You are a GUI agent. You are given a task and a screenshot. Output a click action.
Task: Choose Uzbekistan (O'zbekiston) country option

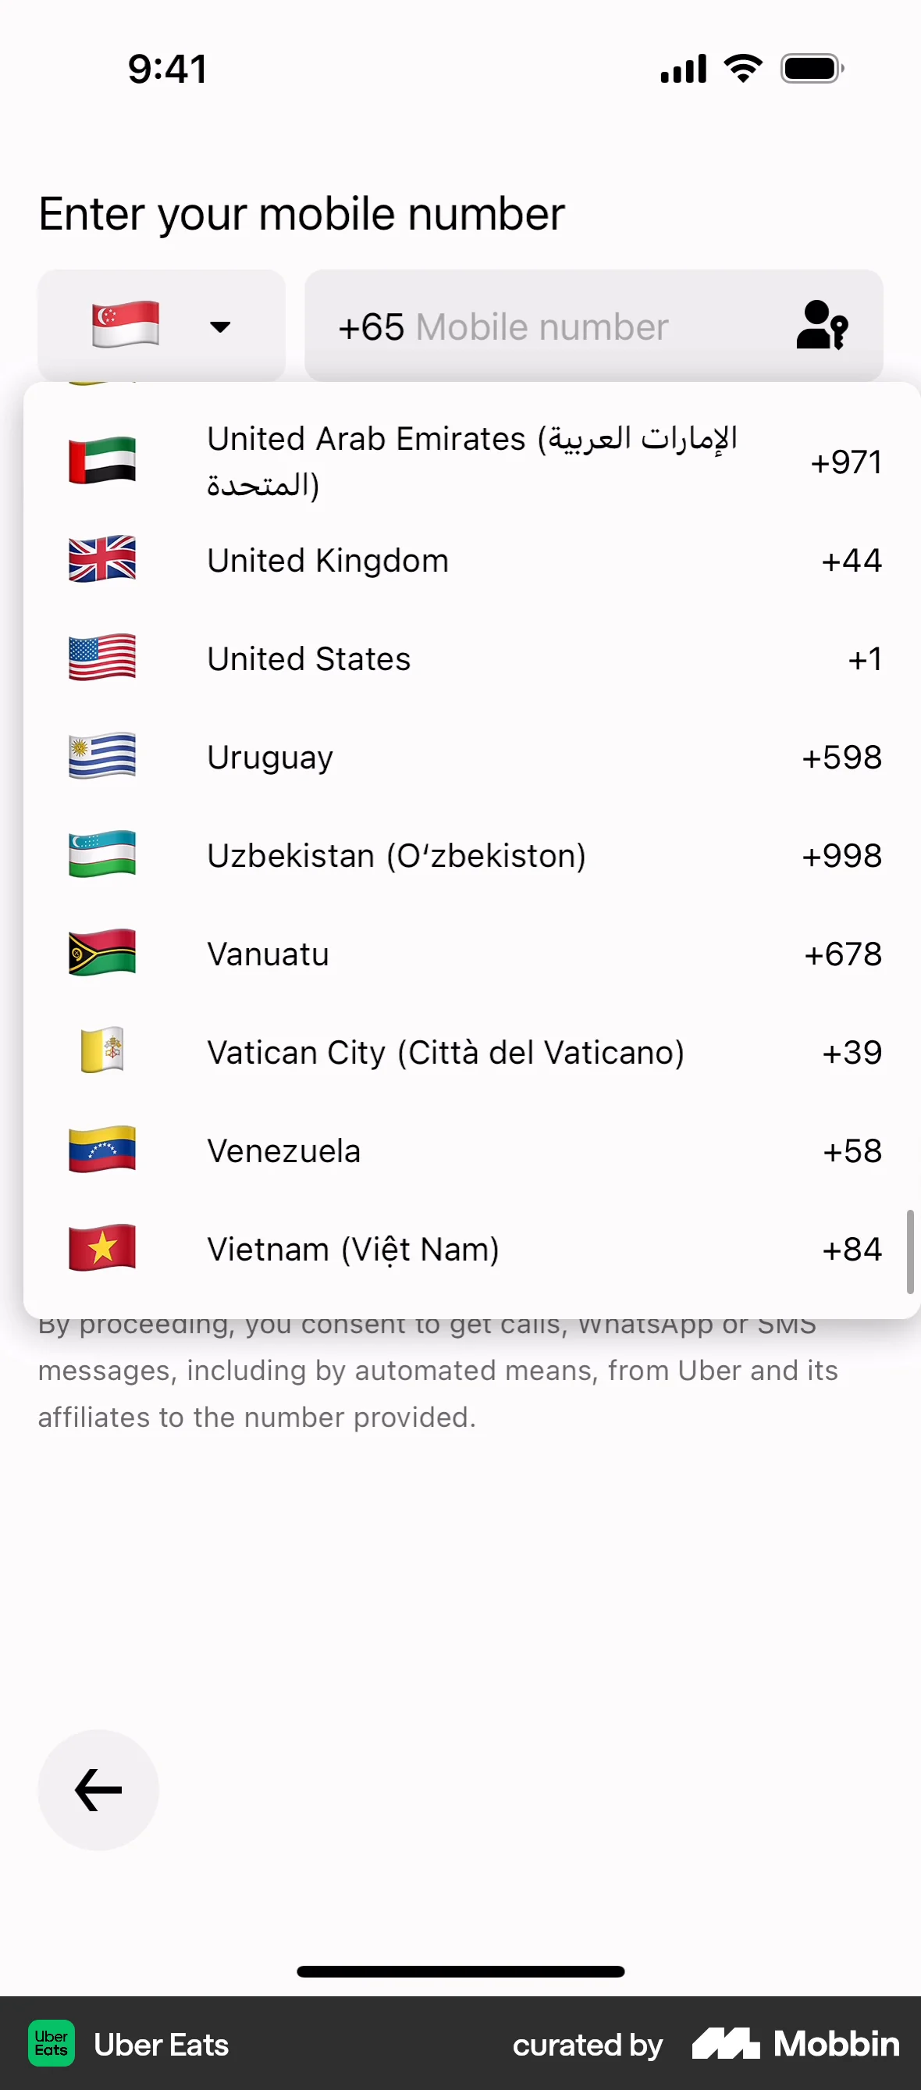coord(396,856)
